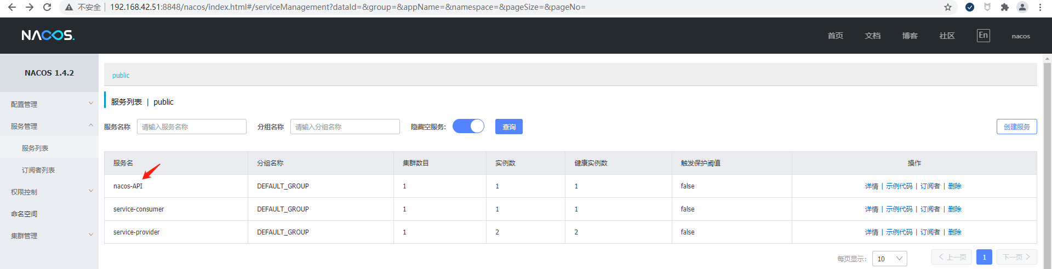
Task: Collapse the 服务管理 sidebar menu
Action: pos(49,126)
